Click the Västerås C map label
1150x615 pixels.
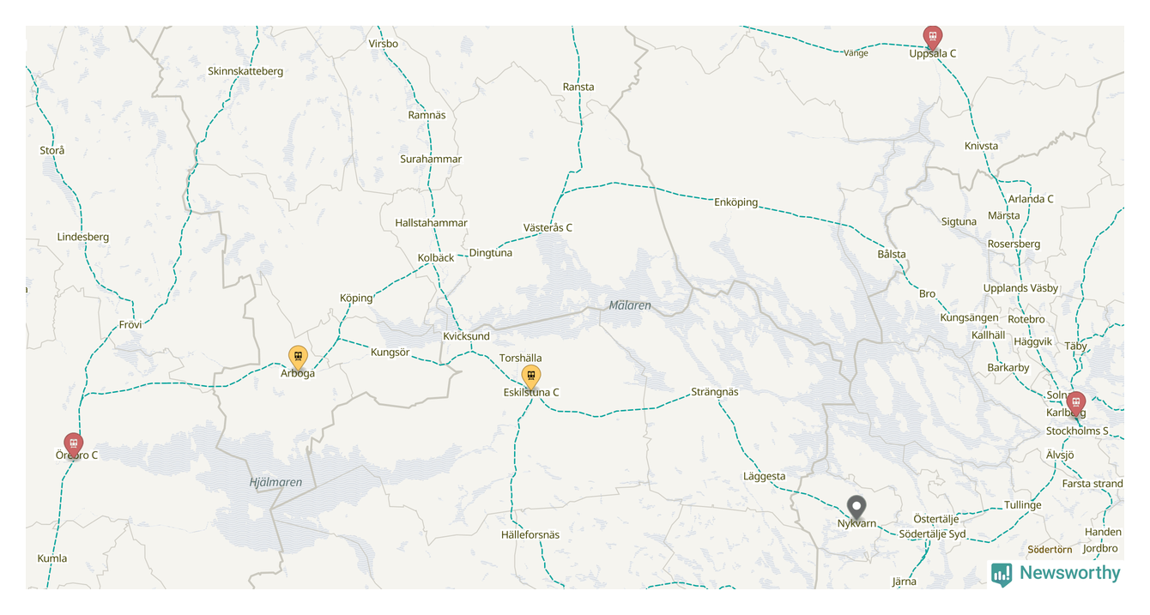click(548, 227)
